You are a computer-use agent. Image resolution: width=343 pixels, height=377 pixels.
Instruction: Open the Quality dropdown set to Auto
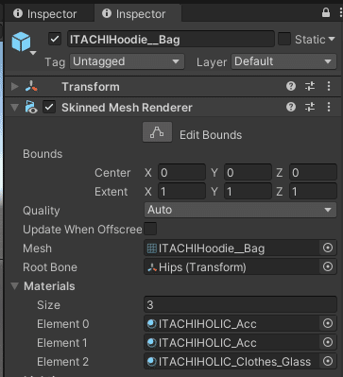pos(240,210)
